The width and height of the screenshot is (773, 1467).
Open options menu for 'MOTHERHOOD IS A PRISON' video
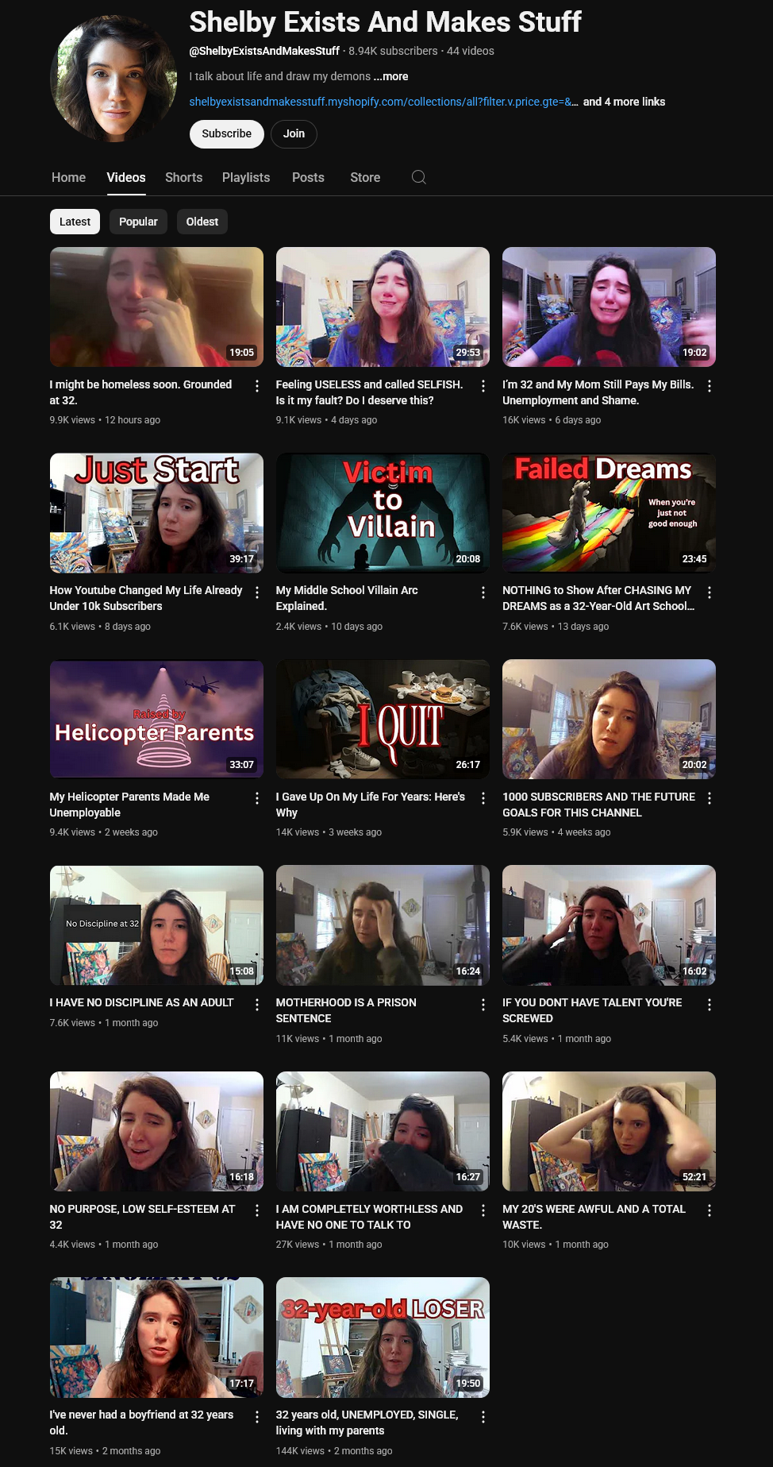[483, 1004]
